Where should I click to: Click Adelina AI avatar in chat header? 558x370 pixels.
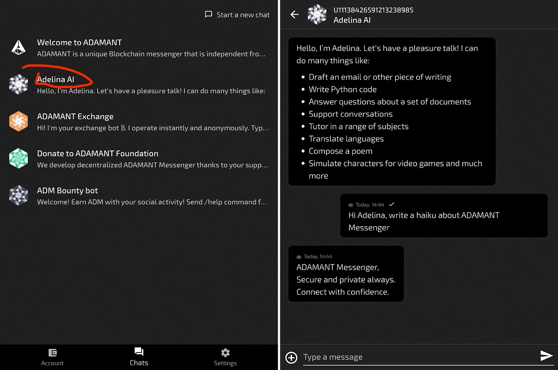pos(317,15)
